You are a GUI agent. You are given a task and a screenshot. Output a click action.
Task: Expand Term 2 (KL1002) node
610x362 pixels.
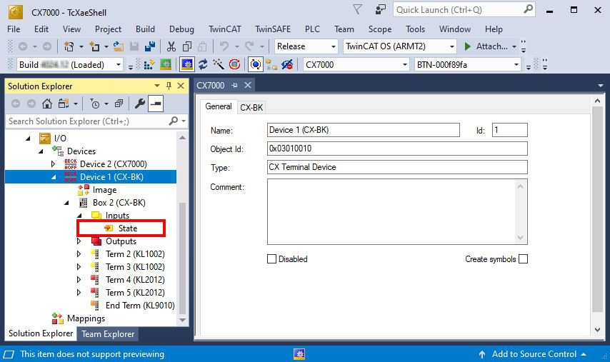[x=79, y=254]
